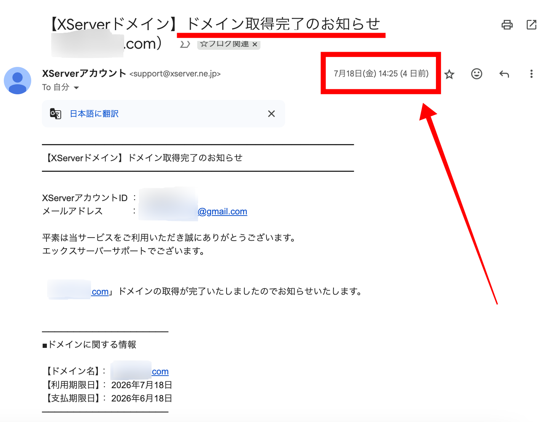Remove the ☆ブログ関連 label with its x
The image size is (546, 422).
click(255, 44)
